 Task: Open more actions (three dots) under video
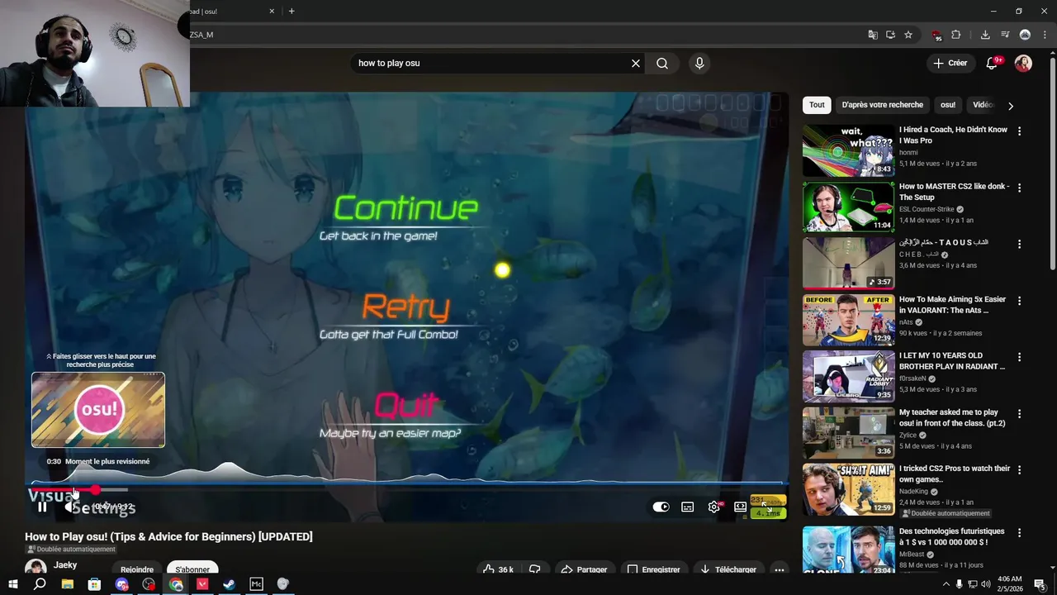779,569
